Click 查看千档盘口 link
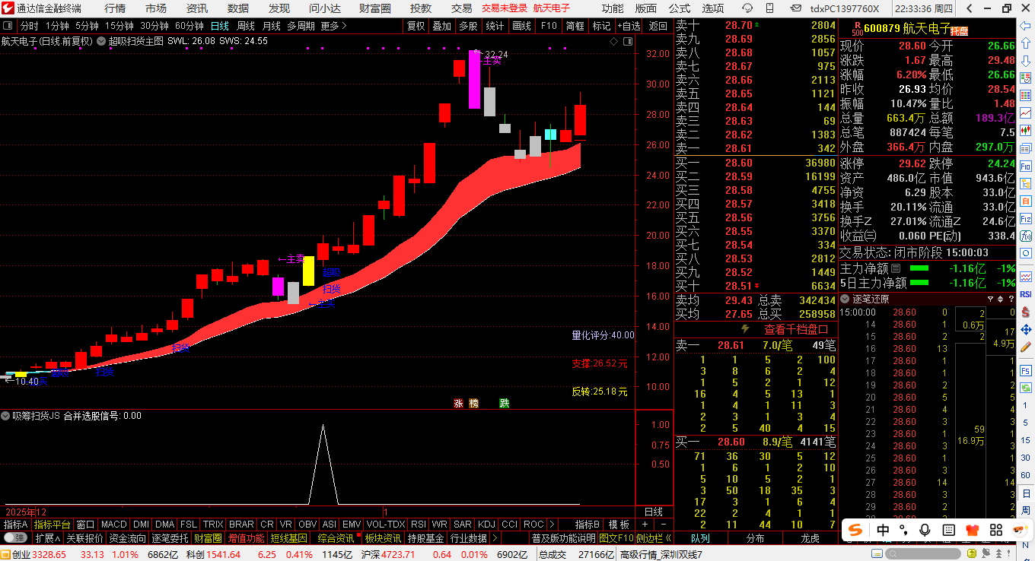 [x=796, y=329]
